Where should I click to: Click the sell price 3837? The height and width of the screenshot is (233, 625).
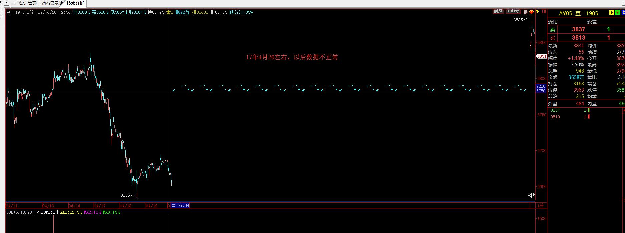(x=579, y=29)
